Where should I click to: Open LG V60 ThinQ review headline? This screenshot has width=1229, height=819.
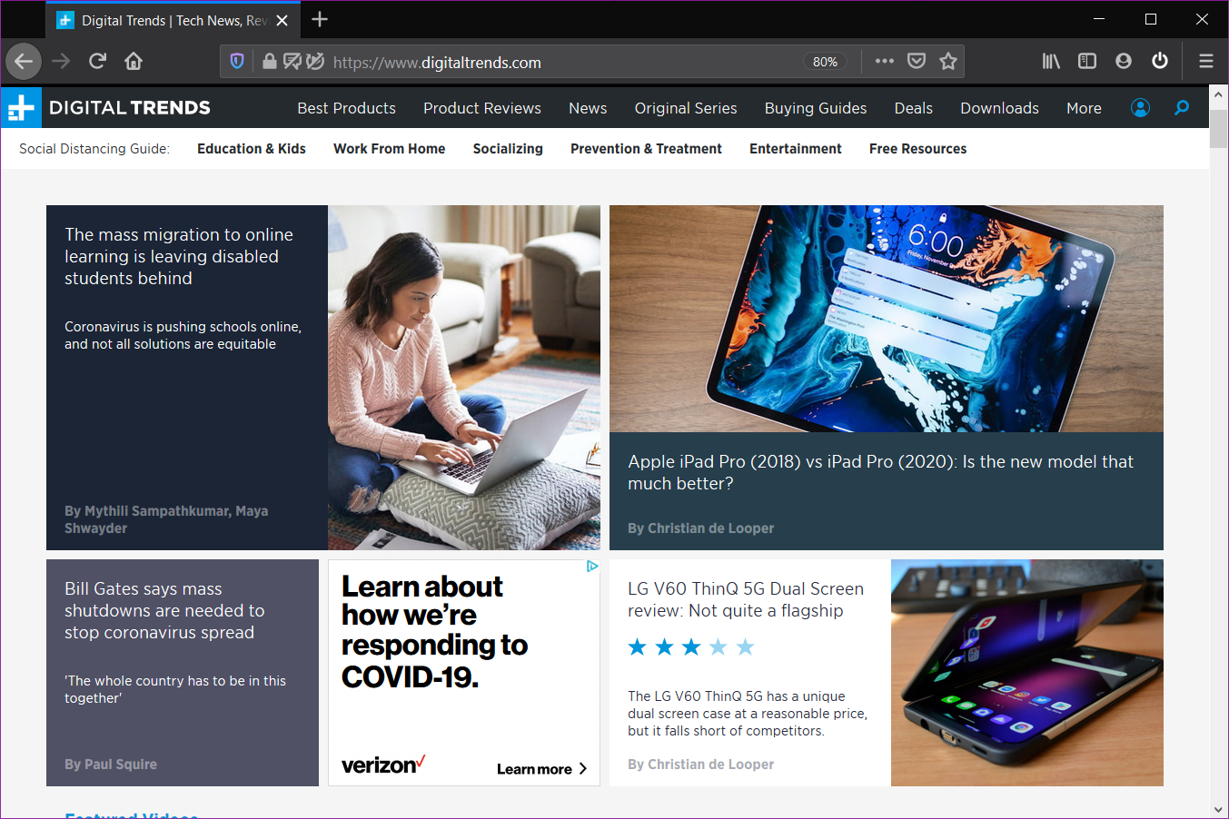pyautogui.click(x=746, y=599)
